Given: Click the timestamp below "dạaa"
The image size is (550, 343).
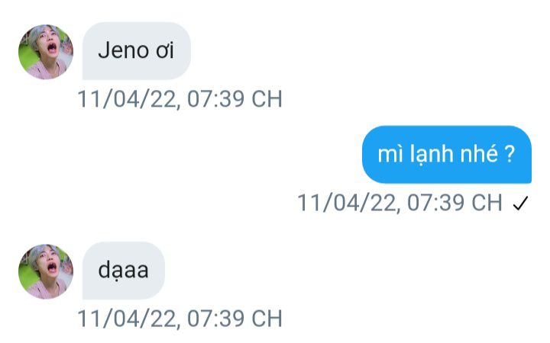Looking at the screenshot, I should tap(180, 319).
